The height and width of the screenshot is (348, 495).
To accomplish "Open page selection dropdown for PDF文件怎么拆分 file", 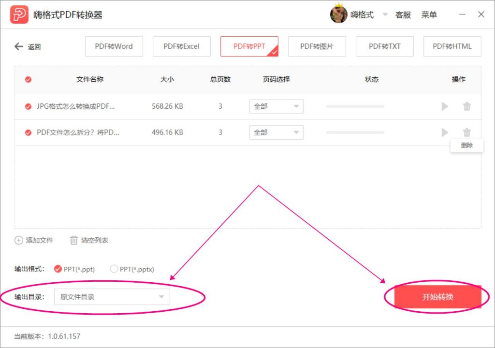I will tap(276, 132).
